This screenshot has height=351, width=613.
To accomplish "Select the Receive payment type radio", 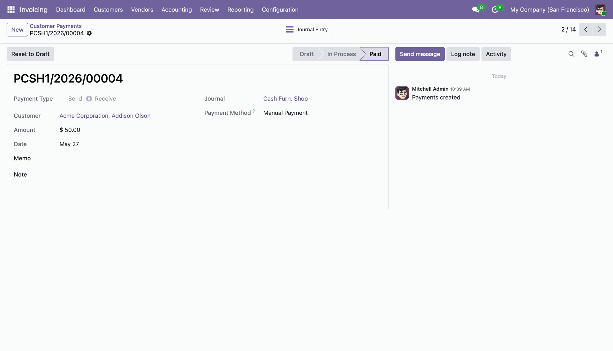I will pos(89,99).
